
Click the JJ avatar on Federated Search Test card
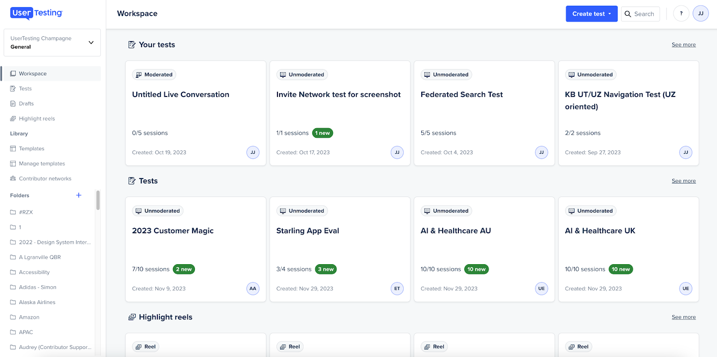[x=541, y=152]
